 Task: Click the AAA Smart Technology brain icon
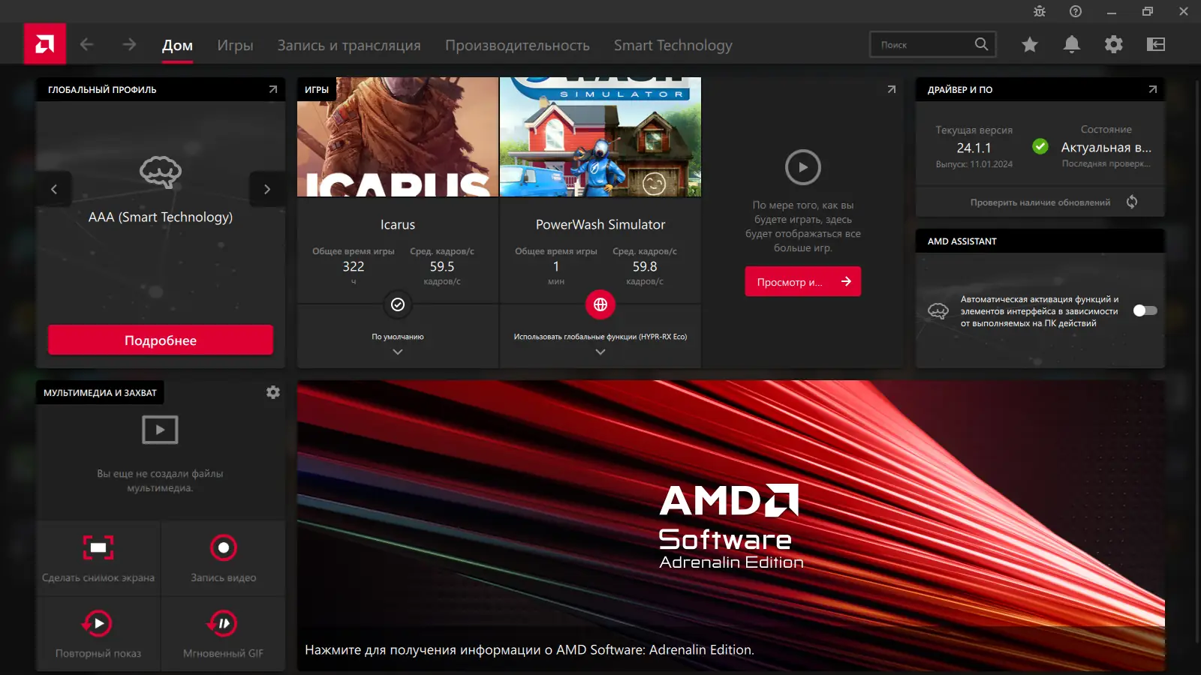point(161,172)
